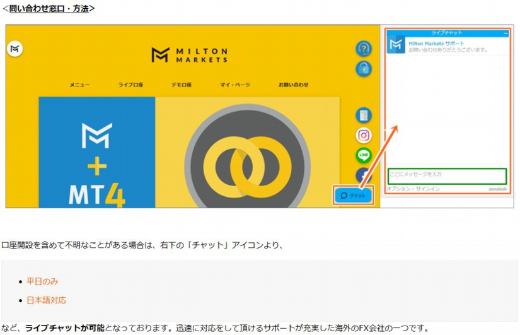Click the Milton Markets support avatar in chat

[396, 45]
